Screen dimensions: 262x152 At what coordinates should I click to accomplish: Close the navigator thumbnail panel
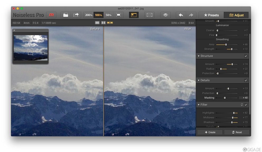click(x=14, y=30)
